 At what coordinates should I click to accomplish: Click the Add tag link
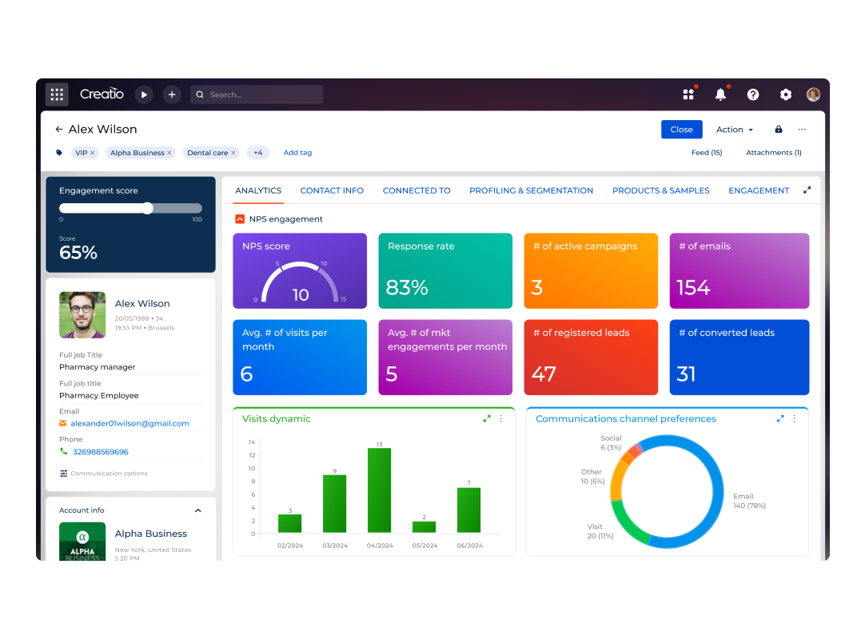click(x=297, y=153)
